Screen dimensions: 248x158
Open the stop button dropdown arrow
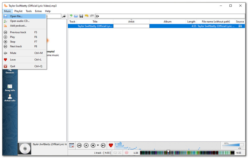coord(98,145)
